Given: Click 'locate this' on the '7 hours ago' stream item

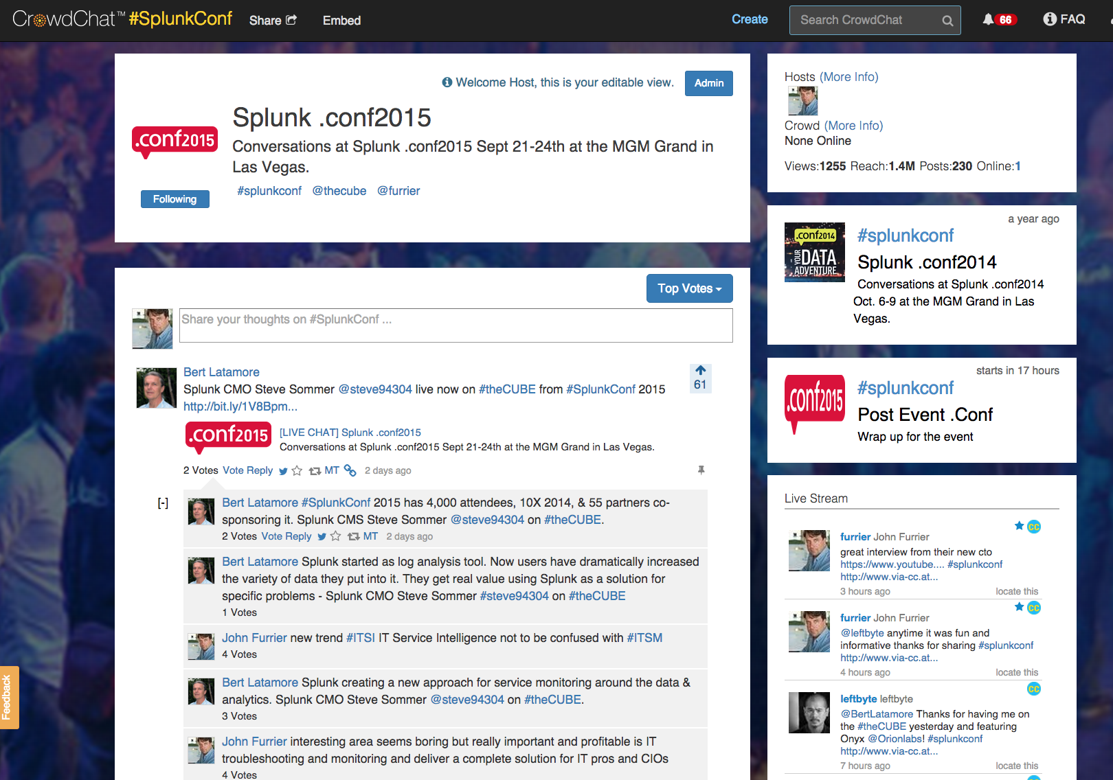Looking at the screenshot, I should pos(1018,766).
